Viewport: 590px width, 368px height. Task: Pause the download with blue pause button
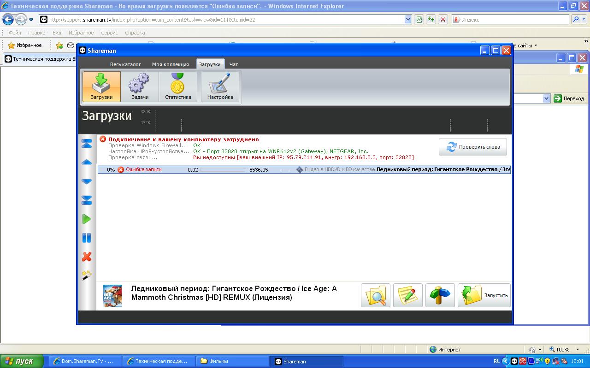pyautogui.click(x=87, y=238)
